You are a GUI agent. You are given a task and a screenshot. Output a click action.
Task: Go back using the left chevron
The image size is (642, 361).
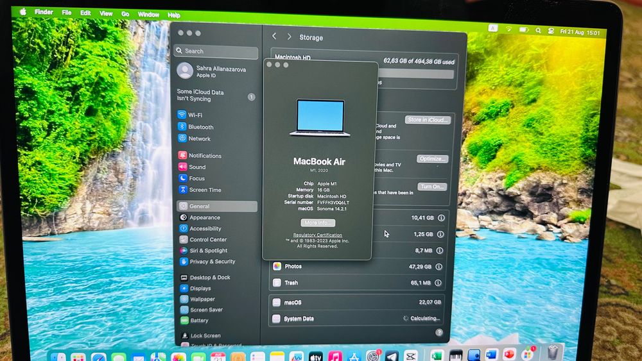pyautogui.click(x=274, y=37)
